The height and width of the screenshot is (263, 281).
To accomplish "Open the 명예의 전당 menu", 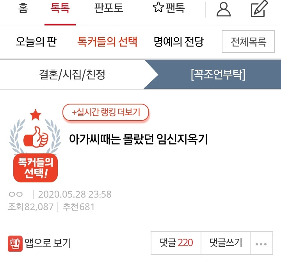I will 179,41.
